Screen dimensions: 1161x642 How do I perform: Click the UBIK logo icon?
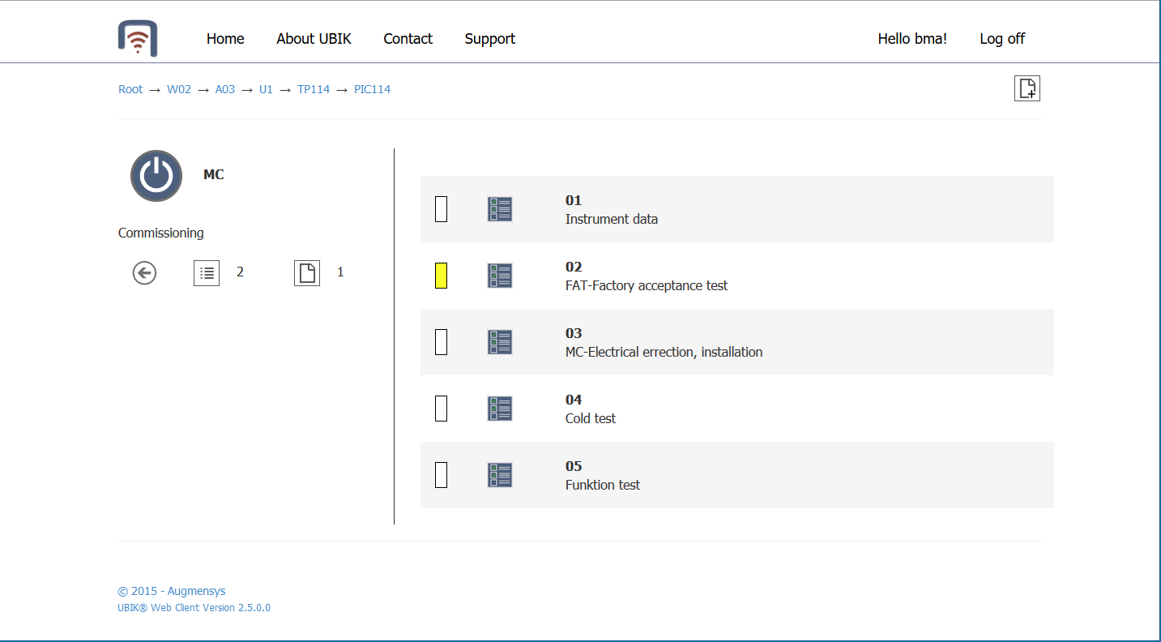pyautogui.click(x=137, y=39)
